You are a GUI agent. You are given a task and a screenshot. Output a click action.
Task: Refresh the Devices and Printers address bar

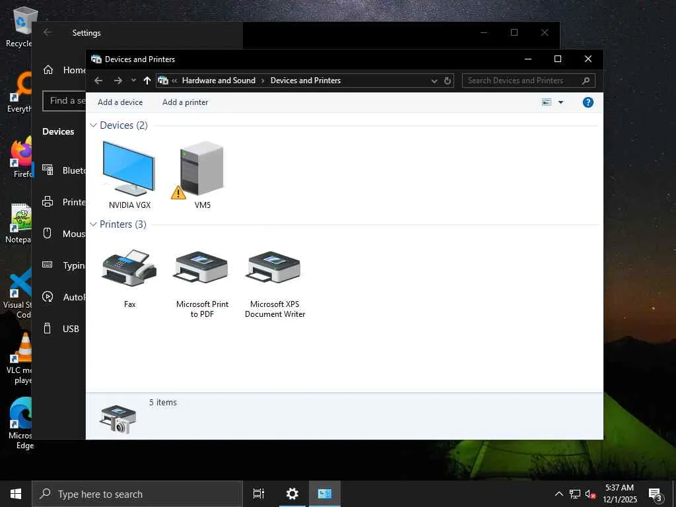click(x=448, y=81)
